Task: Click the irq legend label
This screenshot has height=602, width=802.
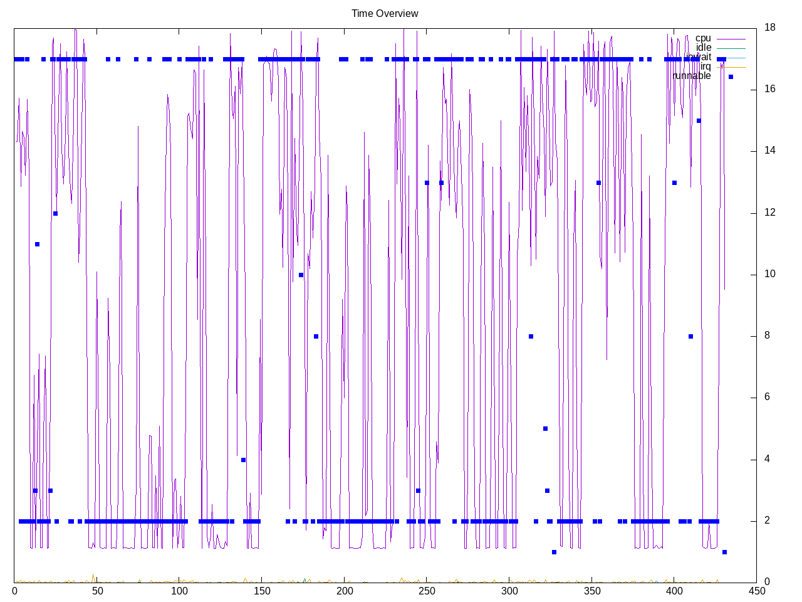Action: pyautogui.click(x=706, y=66)
